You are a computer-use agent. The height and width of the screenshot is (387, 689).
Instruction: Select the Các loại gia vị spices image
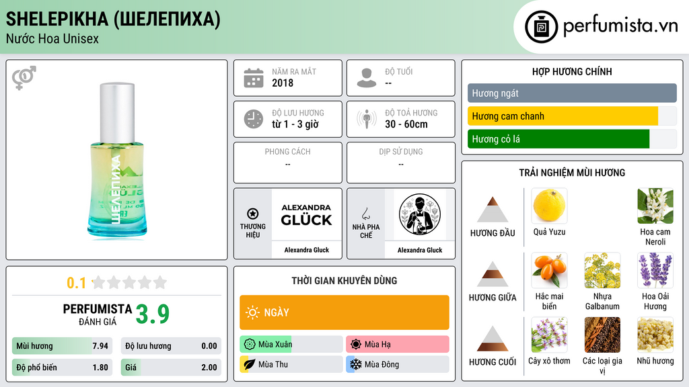coord(602,335)
